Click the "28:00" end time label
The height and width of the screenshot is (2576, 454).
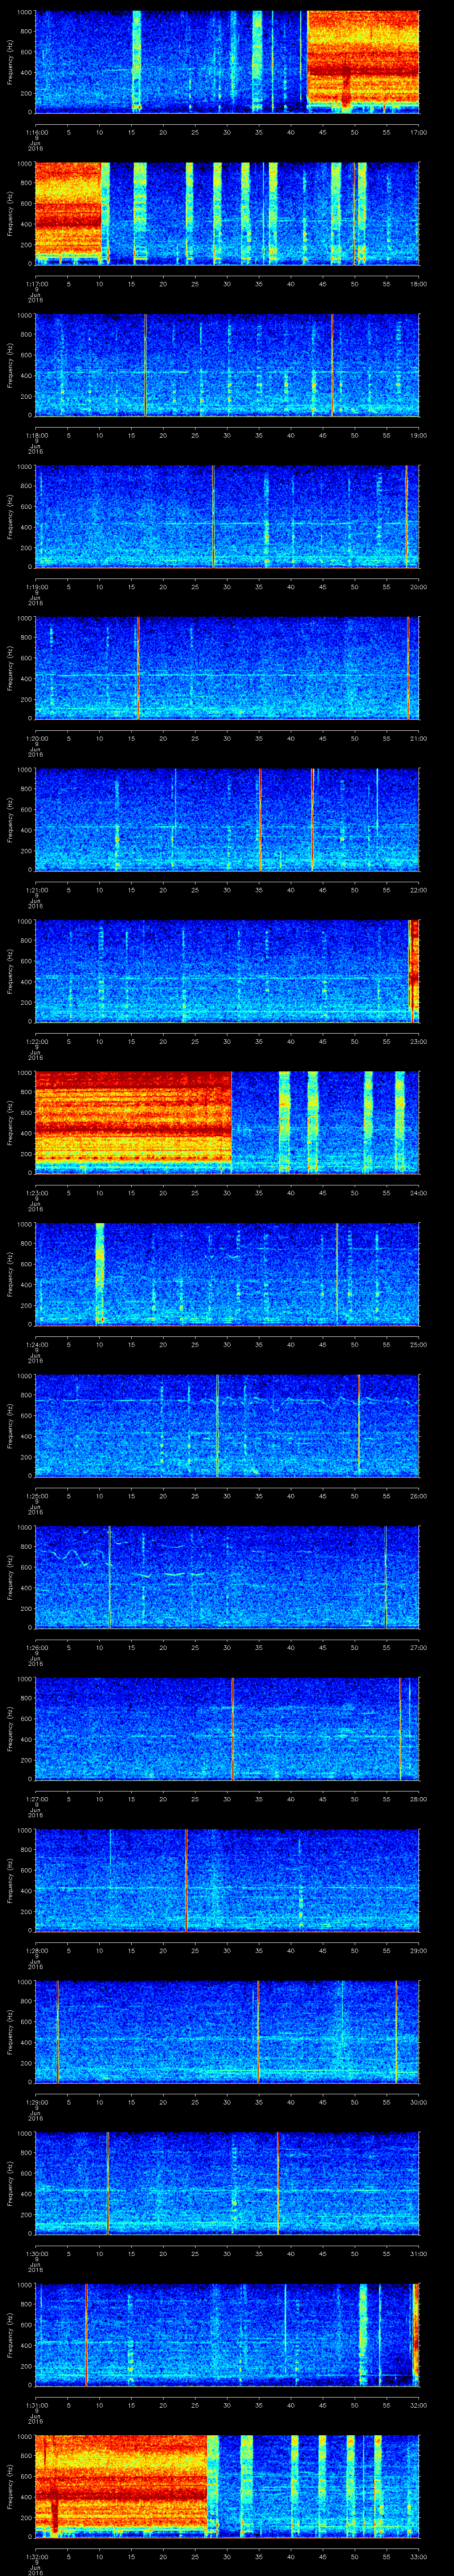tap(418, 1799)
